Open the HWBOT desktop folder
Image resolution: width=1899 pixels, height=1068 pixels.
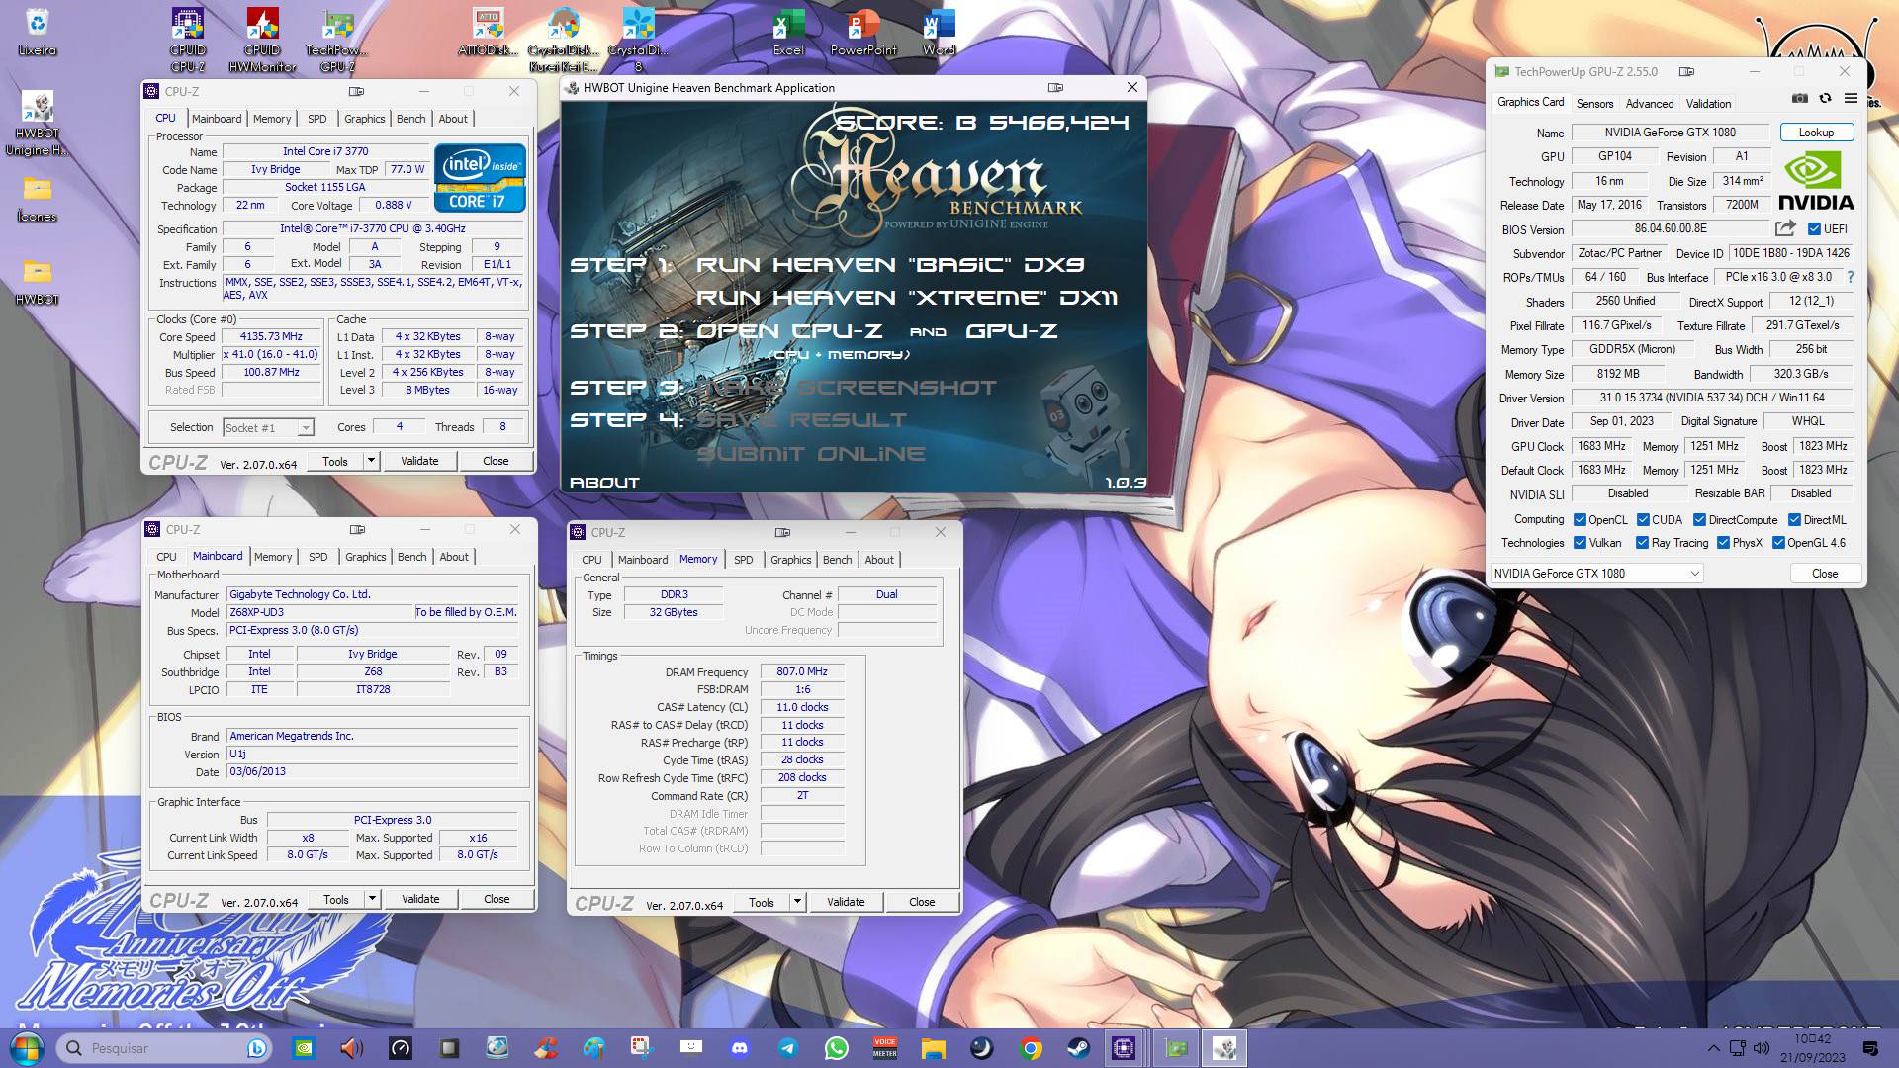click(x=37, y=282)
